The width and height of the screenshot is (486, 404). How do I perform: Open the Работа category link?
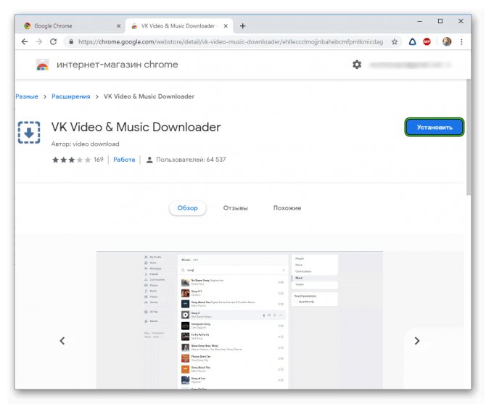(124, 160)
